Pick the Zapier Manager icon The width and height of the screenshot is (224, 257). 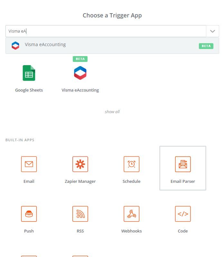coord(80,164)
